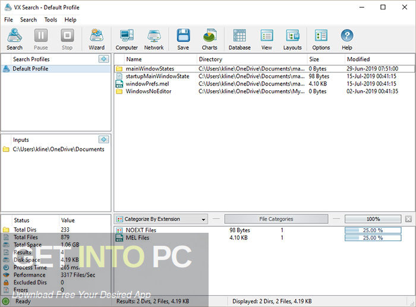Sort results by the Modified column header

click(380, 59)
